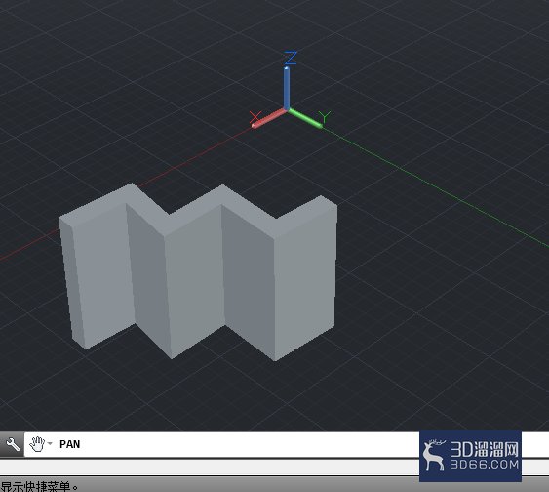Select the gray zigzag 3D solid
The height and width of the screenshot is (492, 549).
(198, 272)
